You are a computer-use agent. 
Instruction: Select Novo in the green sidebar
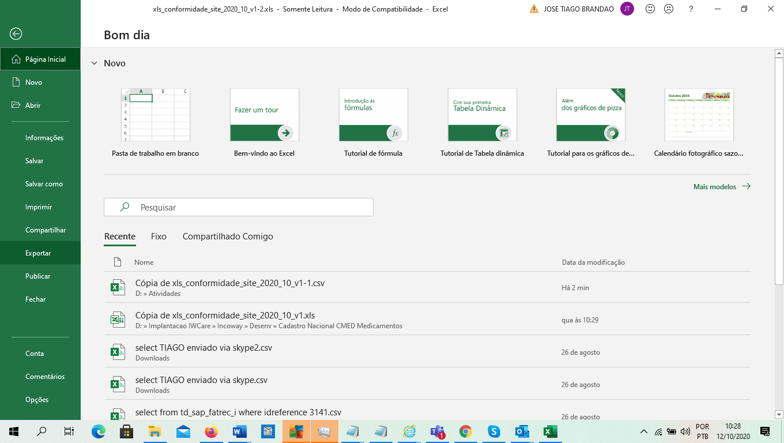(x=40, y=82)
